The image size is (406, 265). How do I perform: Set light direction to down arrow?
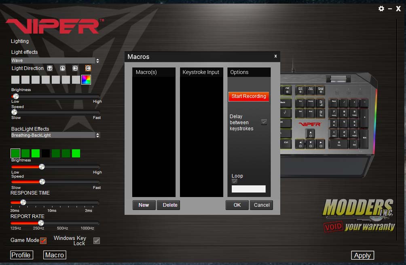coord(63,68)
